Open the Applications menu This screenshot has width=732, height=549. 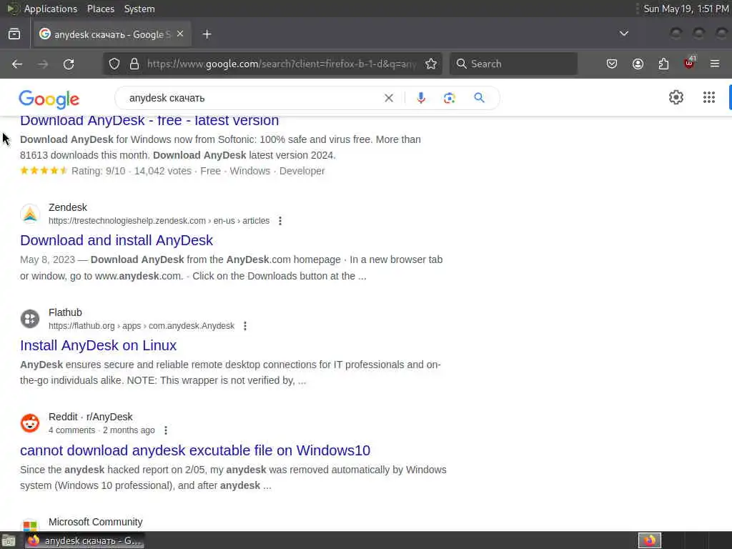[51, 9]
